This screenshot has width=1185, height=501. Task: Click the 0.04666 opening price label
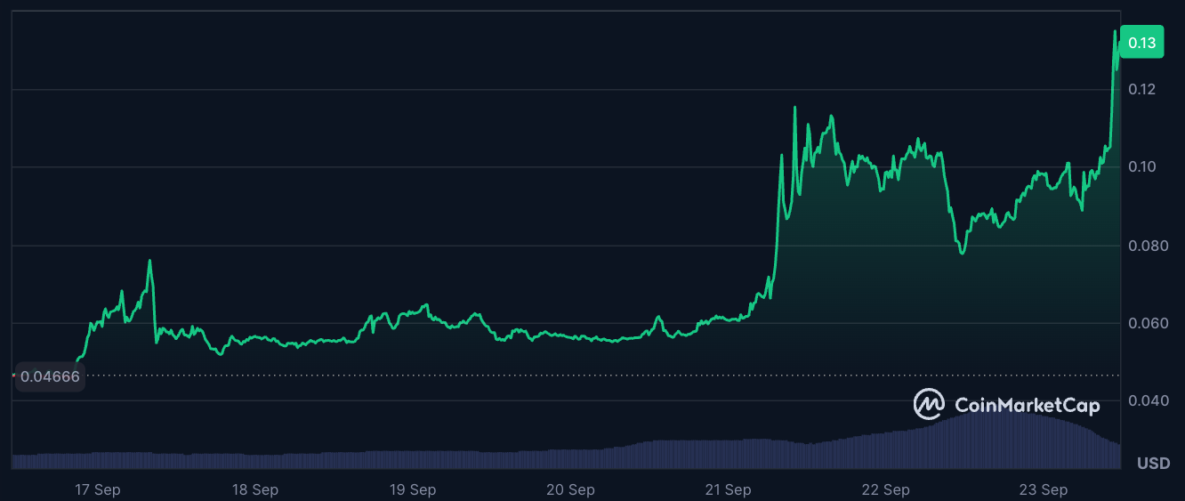[50, 376]
